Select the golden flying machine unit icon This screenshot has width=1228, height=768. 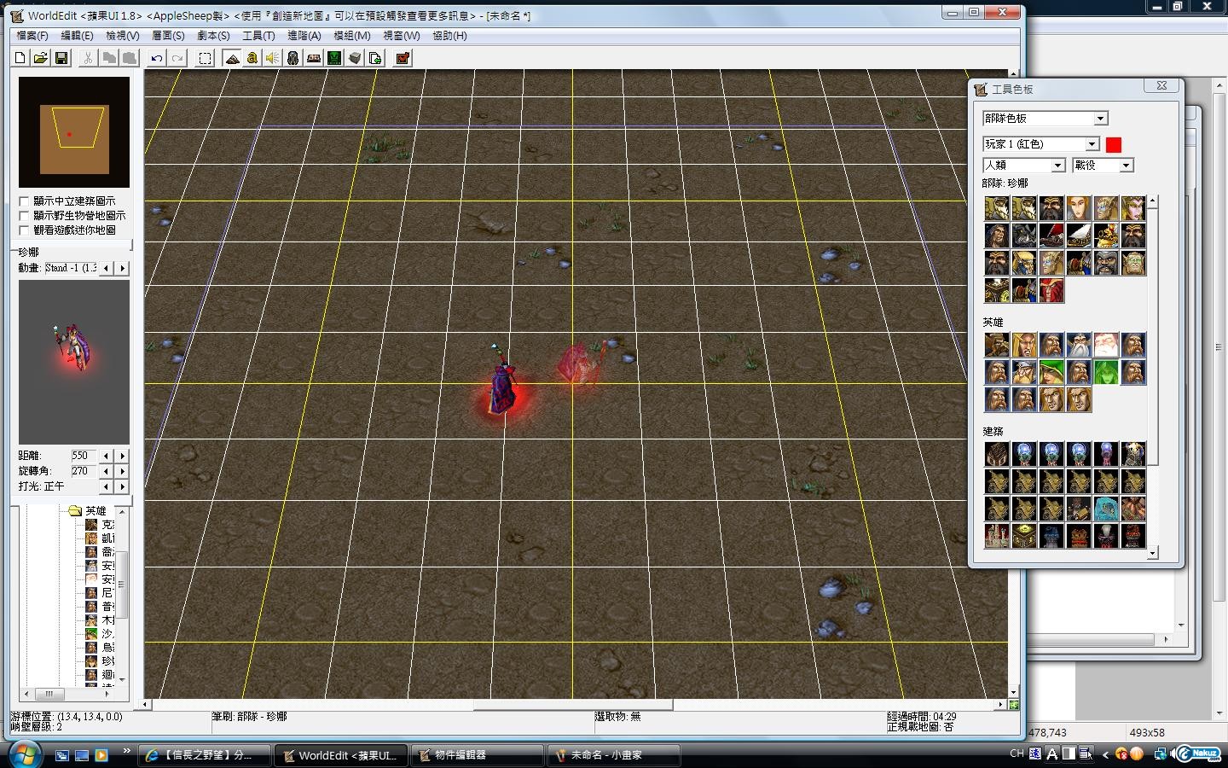pyautogui.click(x=1106, y=236)
